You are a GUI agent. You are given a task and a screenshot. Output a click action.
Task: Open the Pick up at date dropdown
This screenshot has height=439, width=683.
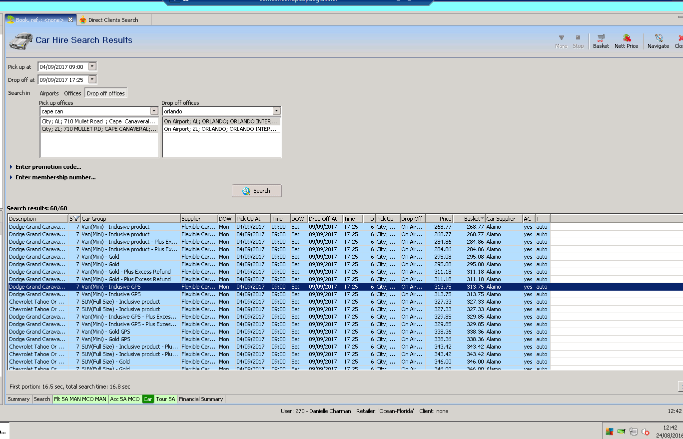tap(92, 66)
